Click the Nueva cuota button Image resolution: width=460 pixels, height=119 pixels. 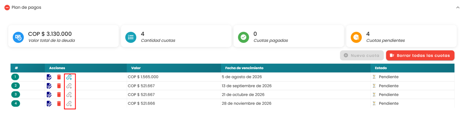[x=362, y=55]
